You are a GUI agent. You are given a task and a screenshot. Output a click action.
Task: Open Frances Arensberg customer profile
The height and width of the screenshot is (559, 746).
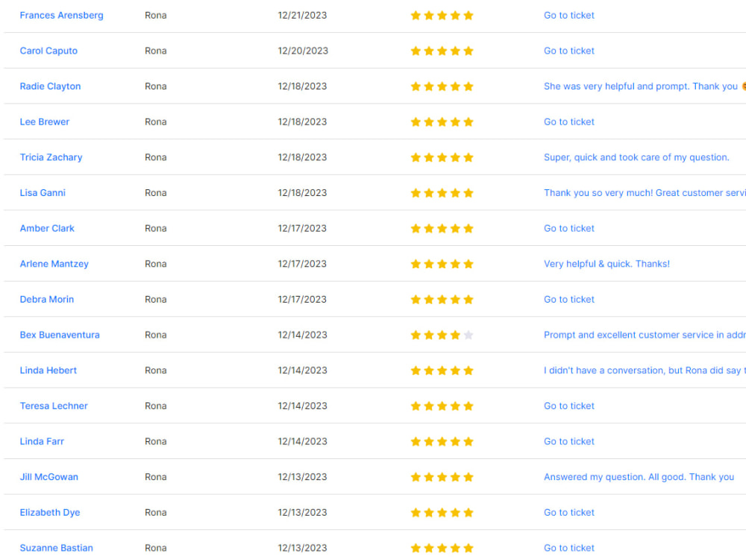point(61,15)
